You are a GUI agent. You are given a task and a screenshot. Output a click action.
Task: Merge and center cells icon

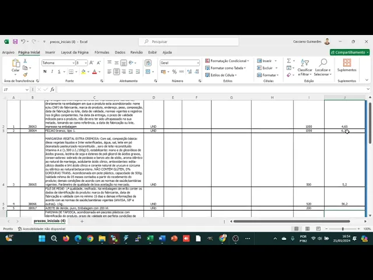[148, 72]
